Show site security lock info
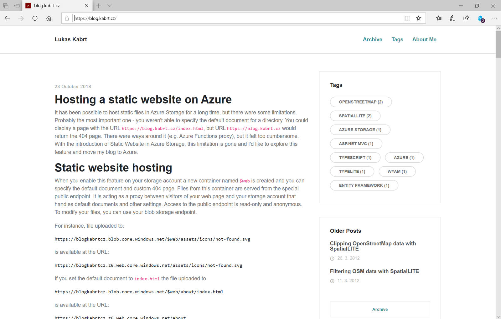The image size is (501, 319). 67,18
